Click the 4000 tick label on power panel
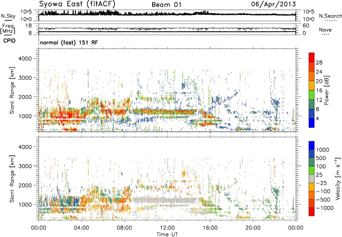The width and height of the screenshot is (342, 237). pos(25,59)
